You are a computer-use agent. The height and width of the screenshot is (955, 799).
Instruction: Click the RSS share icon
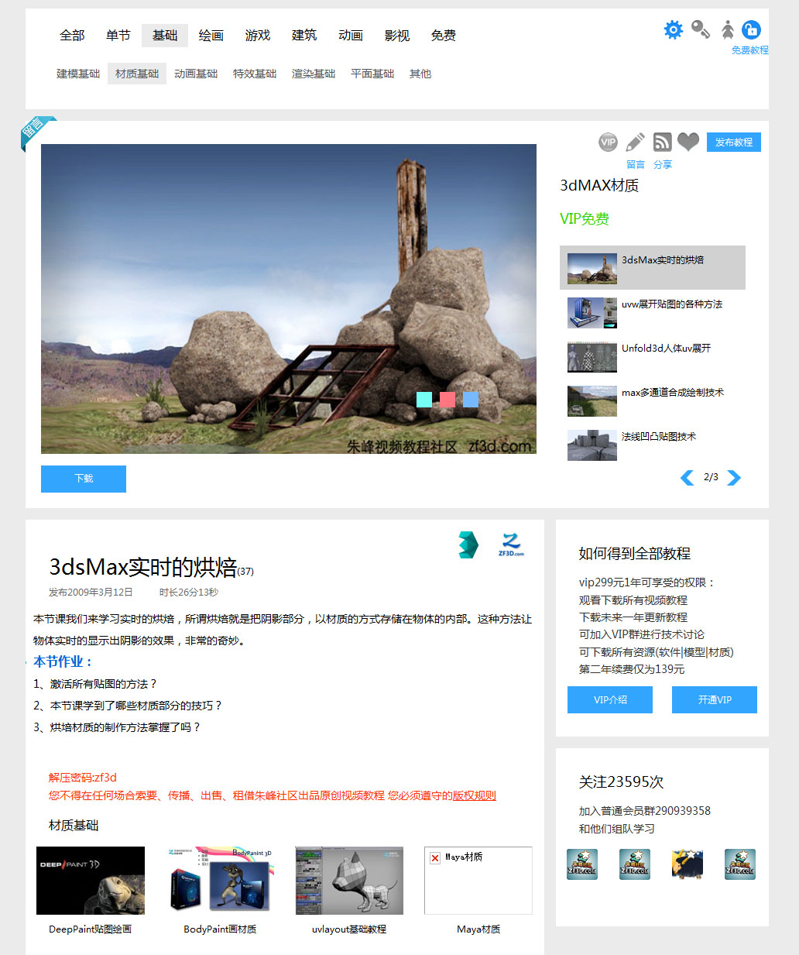662,142
